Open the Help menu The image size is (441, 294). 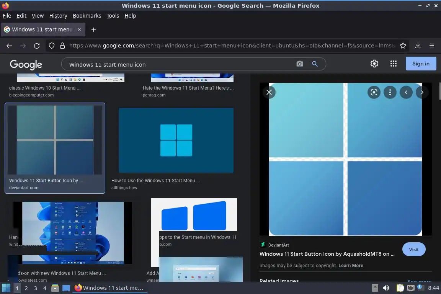[x=130, y=16]
